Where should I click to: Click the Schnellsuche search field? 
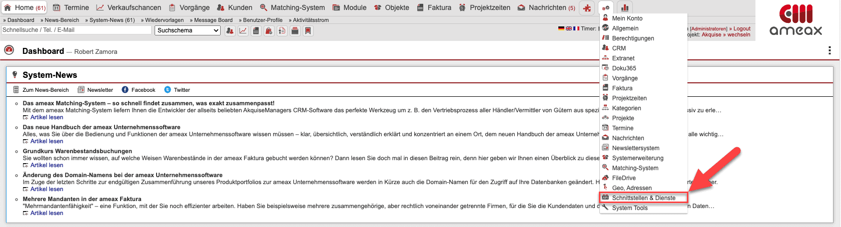[76, 30]
